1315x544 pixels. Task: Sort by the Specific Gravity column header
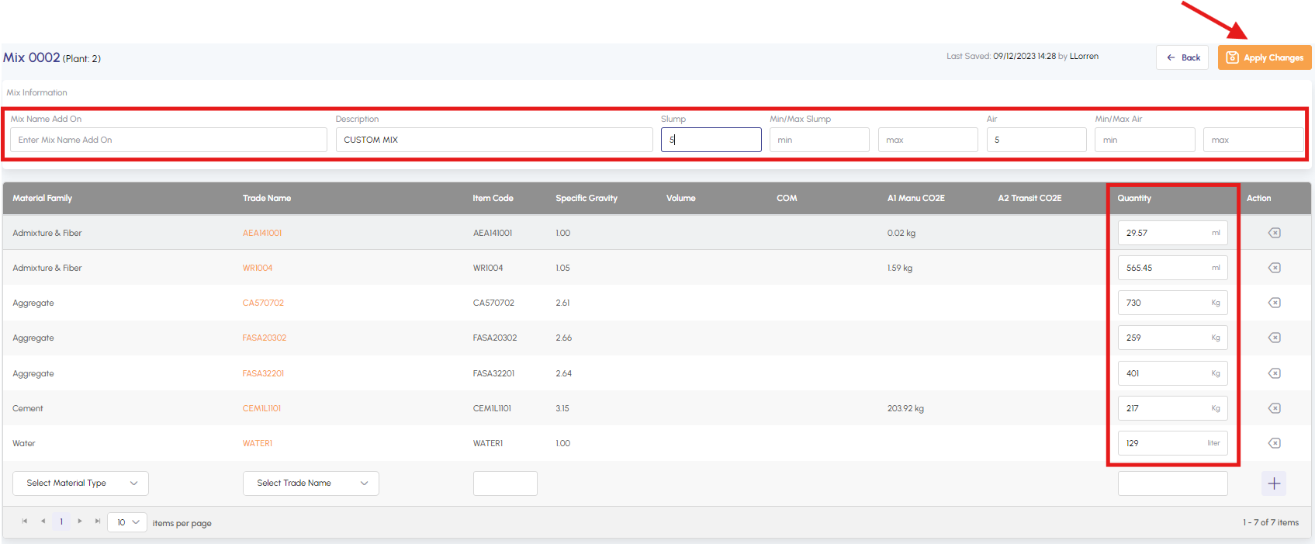[x=586, y=199]
